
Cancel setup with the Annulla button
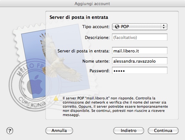click(x=59, y=131)
